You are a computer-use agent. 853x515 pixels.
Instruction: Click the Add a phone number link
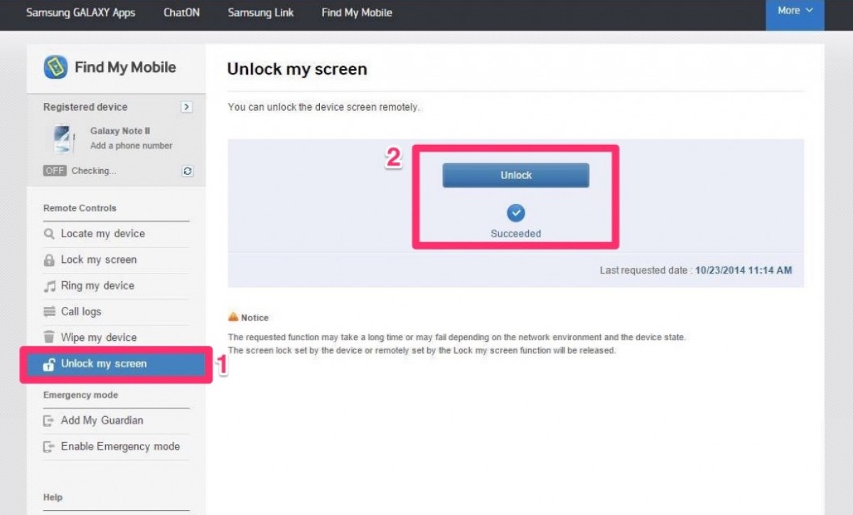click(x=131, y=146)
